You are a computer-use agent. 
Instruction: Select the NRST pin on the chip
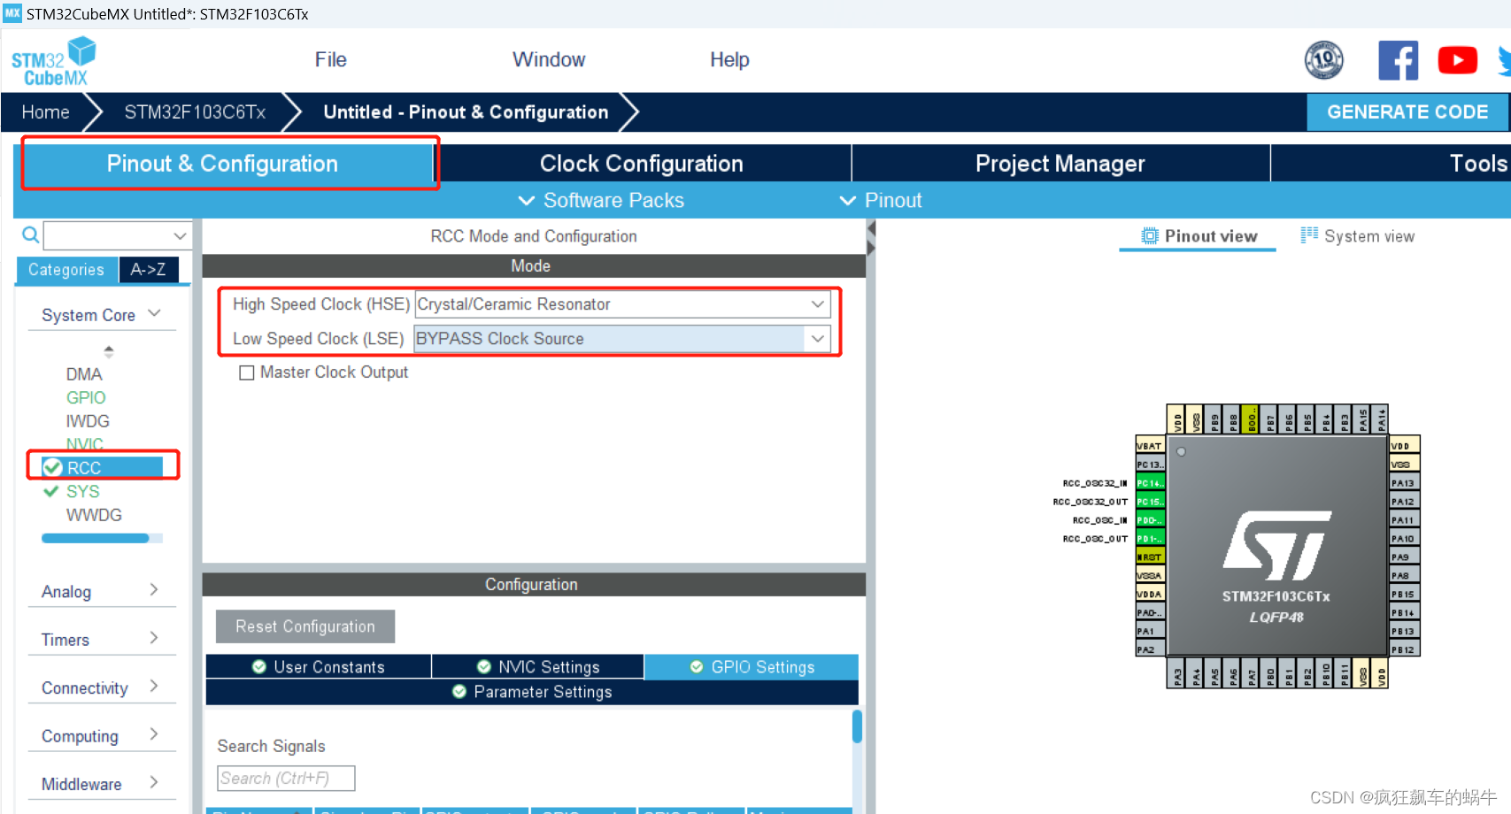click(1150, 557)
